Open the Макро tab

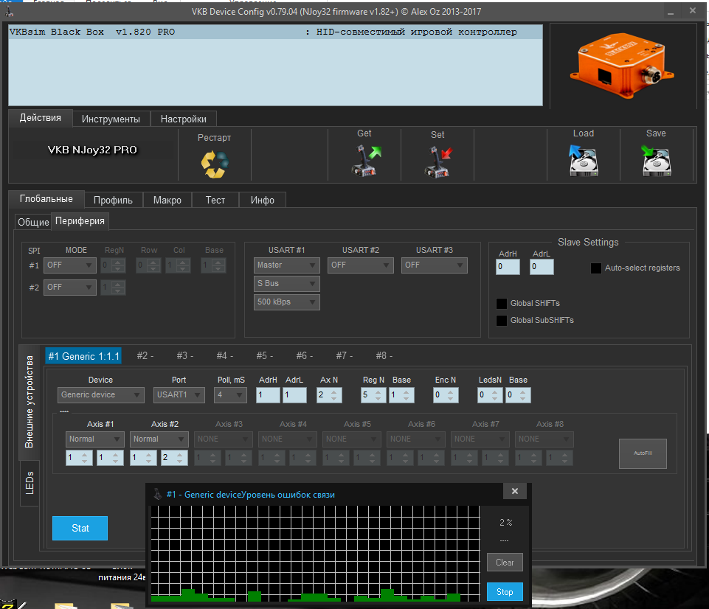point(167,200)
